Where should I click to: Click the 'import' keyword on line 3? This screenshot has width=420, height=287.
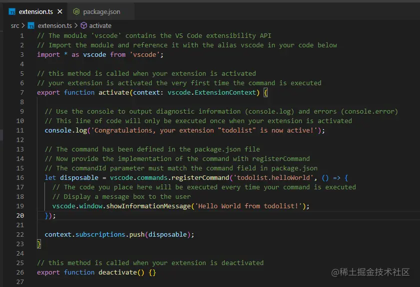(48, 54)
